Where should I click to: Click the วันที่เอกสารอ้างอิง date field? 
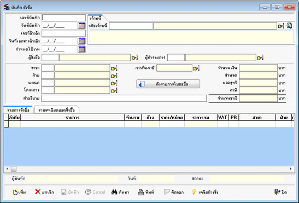pos(60,41)
